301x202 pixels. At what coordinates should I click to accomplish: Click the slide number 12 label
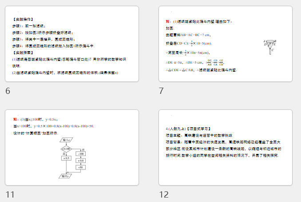[164, 194]
